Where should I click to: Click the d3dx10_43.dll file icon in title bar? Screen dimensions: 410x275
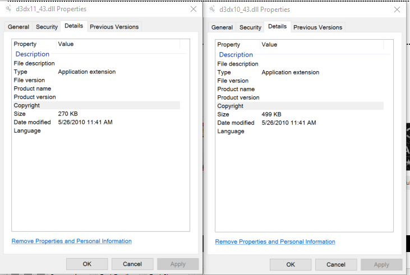[211, 10]
